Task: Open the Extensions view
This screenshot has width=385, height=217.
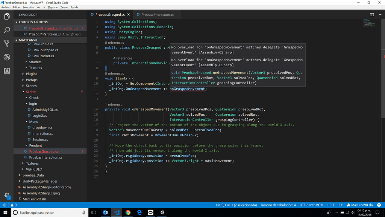Action: pos(7,70)
